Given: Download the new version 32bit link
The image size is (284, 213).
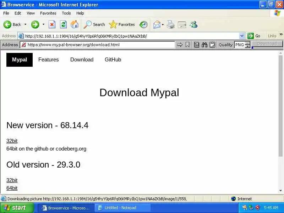Looking at the screenshot, I should [x=12, y=141].
